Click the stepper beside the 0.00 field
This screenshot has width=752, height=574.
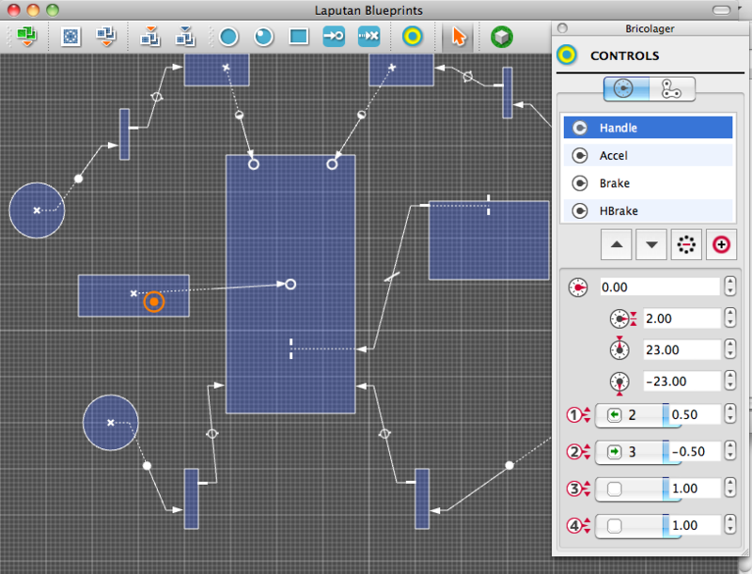[730, 287]
